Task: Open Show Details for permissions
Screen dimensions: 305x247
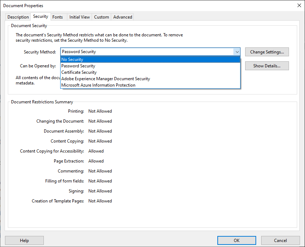Action: tap(267, 66)
